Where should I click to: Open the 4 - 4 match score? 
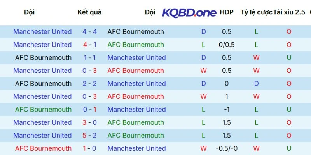click(89, 32)
